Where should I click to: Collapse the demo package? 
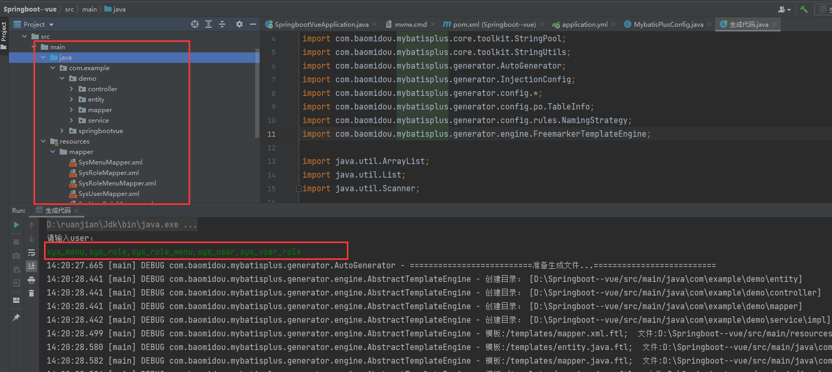62,79
